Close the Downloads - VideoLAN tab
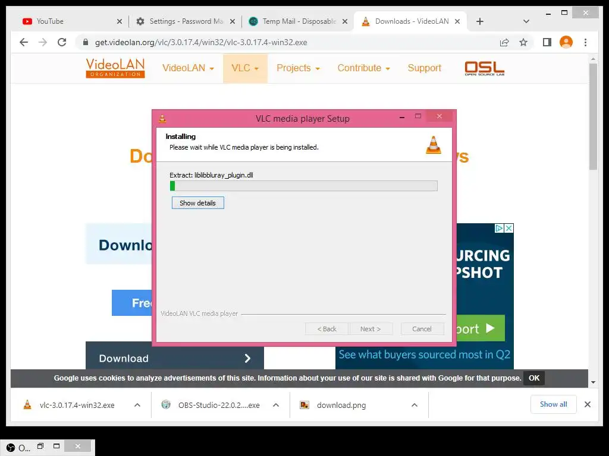This screenshot has height=456, width=609. pyautogui.click(x=457, y=21)
